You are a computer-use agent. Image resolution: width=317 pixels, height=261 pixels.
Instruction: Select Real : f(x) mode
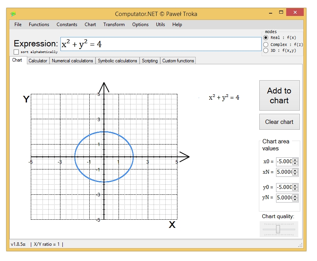point(266,37)
